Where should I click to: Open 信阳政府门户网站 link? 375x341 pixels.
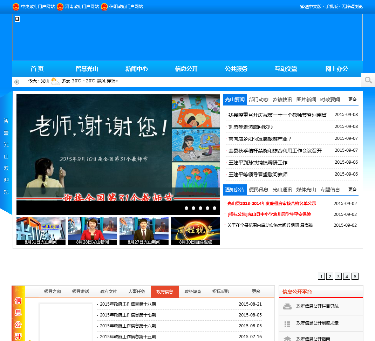click(126, 7)
